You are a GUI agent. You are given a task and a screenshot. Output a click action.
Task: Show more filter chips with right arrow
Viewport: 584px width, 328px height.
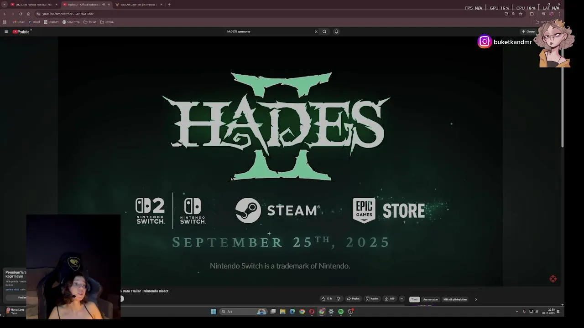pyautogui.click(x=476, y=299)
